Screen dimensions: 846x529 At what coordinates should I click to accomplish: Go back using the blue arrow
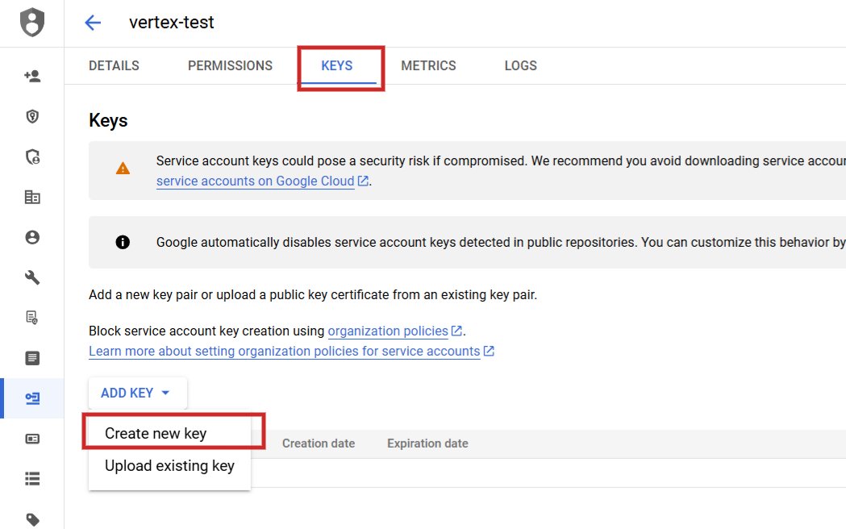click(93, 23)
